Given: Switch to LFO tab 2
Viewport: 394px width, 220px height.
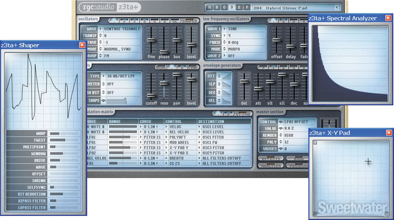Looking at the screenshot, I should click(x=284, y=20).
